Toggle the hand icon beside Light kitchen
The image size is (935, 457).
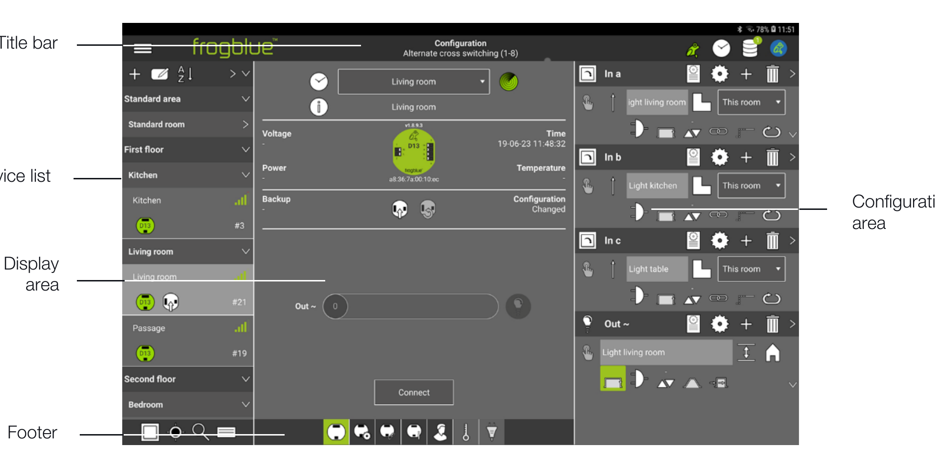tap(588, 186)
